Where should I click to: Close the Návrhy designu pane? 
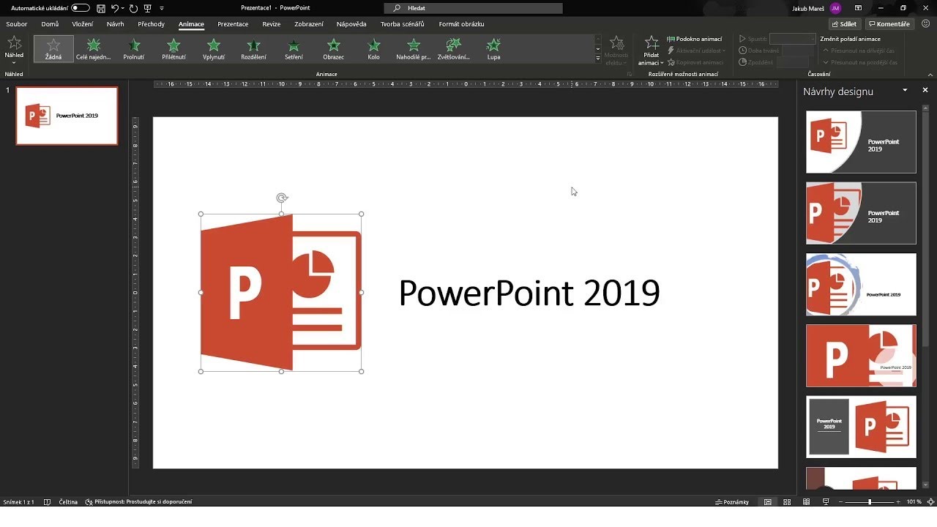(925, 91)
